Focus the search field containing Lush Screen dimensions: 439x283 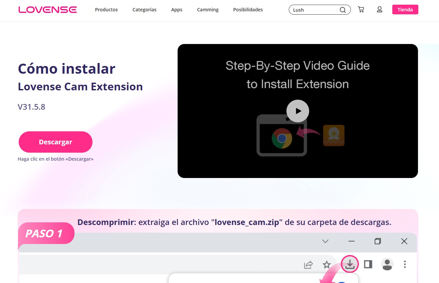point(314,10)
